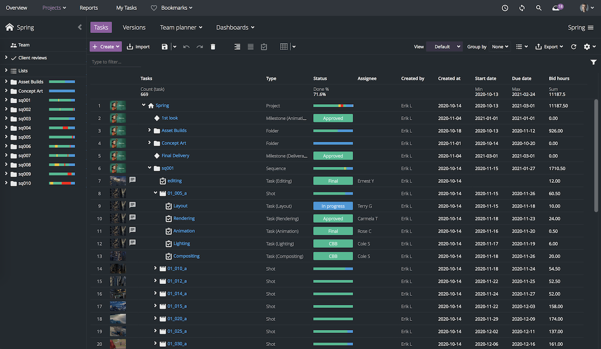601x349 pixels.
Task: Click the sq003 progress bar in the sidebar
Action: click(x=63, y=119)
